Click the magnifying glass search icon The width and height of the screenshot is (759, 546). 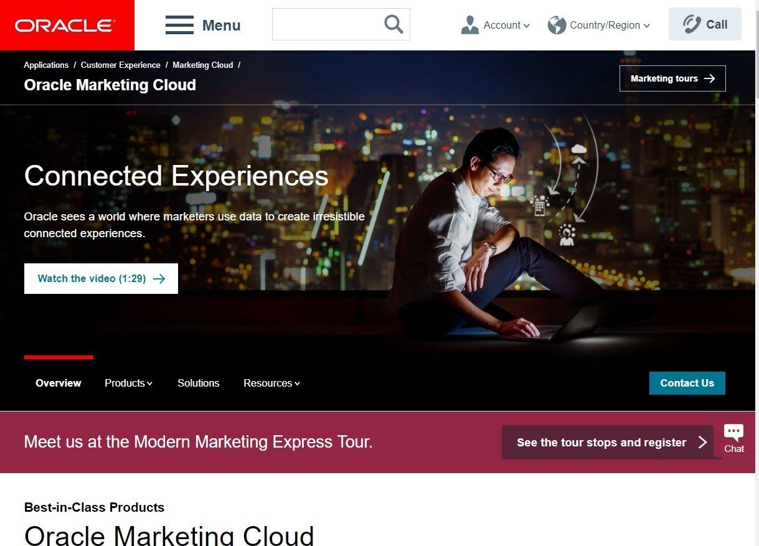click(x=394, y=24)
